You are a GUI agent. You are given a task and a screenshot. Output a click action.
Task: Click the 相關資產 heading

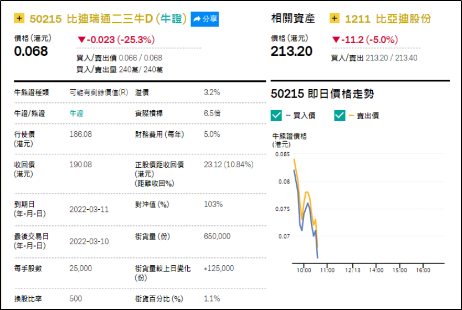(x=293, y=18)
